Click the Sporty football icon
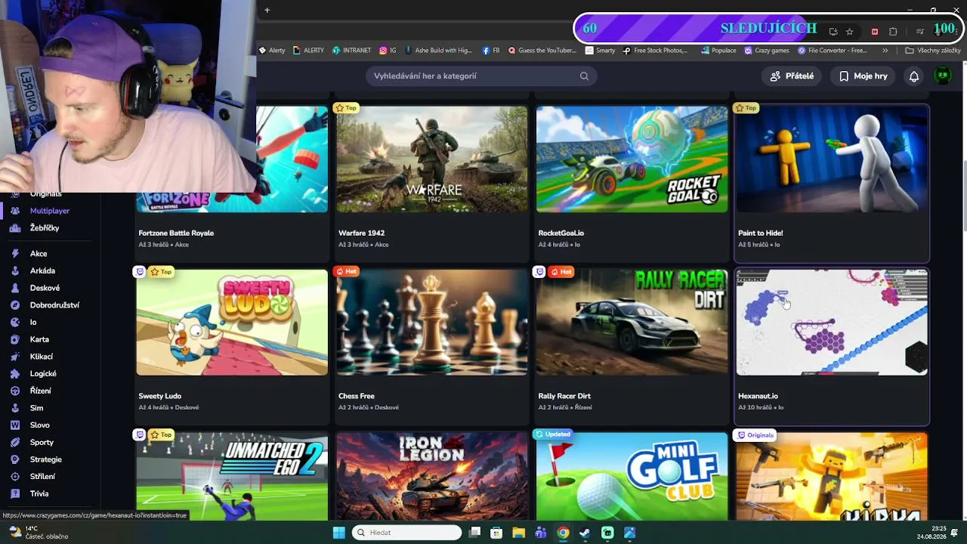967x544 pixels. 14,442
